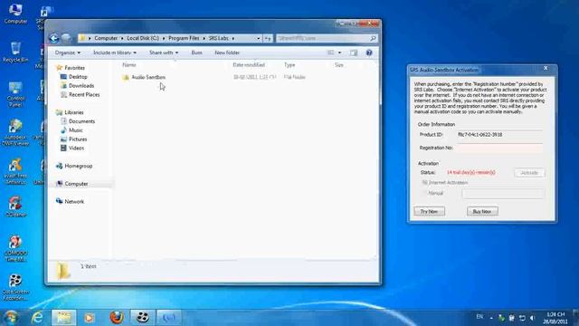Click the Buy Now button
Image resolution: width=579 pixels, height=326 pixels.
click(482, 211)
